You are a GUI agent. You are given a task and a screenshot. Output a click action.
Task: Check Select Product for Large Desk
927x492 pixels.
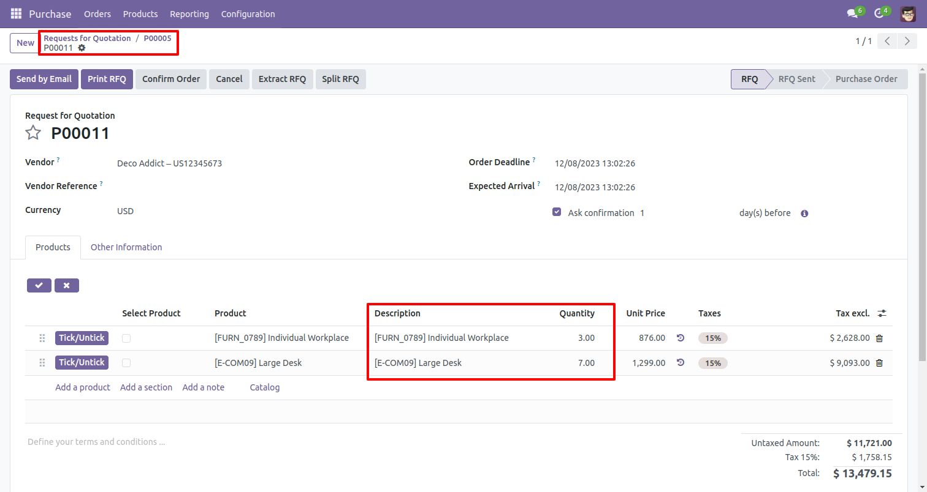[x=126, y=363]
